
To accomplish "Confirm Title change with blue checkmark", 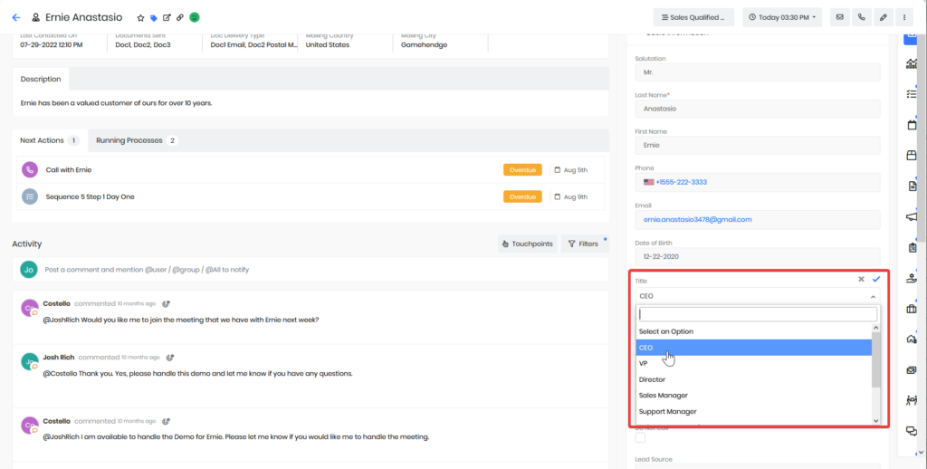I will [x=875, y=280].
